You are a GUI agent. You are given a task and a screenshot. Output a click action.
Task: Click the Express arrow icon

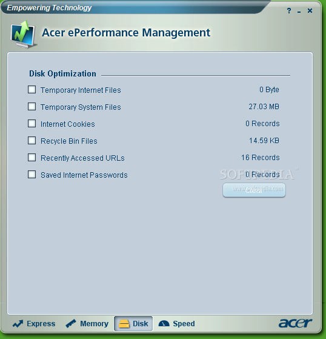tap(18, 324)
